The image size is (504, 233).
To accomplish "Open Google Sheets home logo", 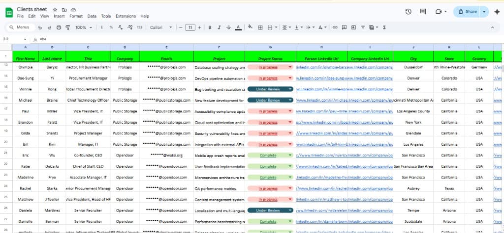I will coord(9,13).
